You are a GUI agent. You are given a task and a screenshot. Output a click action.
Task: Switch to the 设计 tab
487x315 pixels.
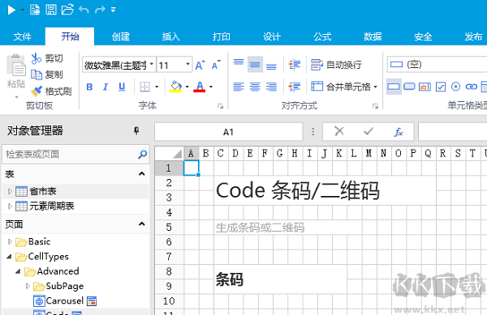click(272, 36)
